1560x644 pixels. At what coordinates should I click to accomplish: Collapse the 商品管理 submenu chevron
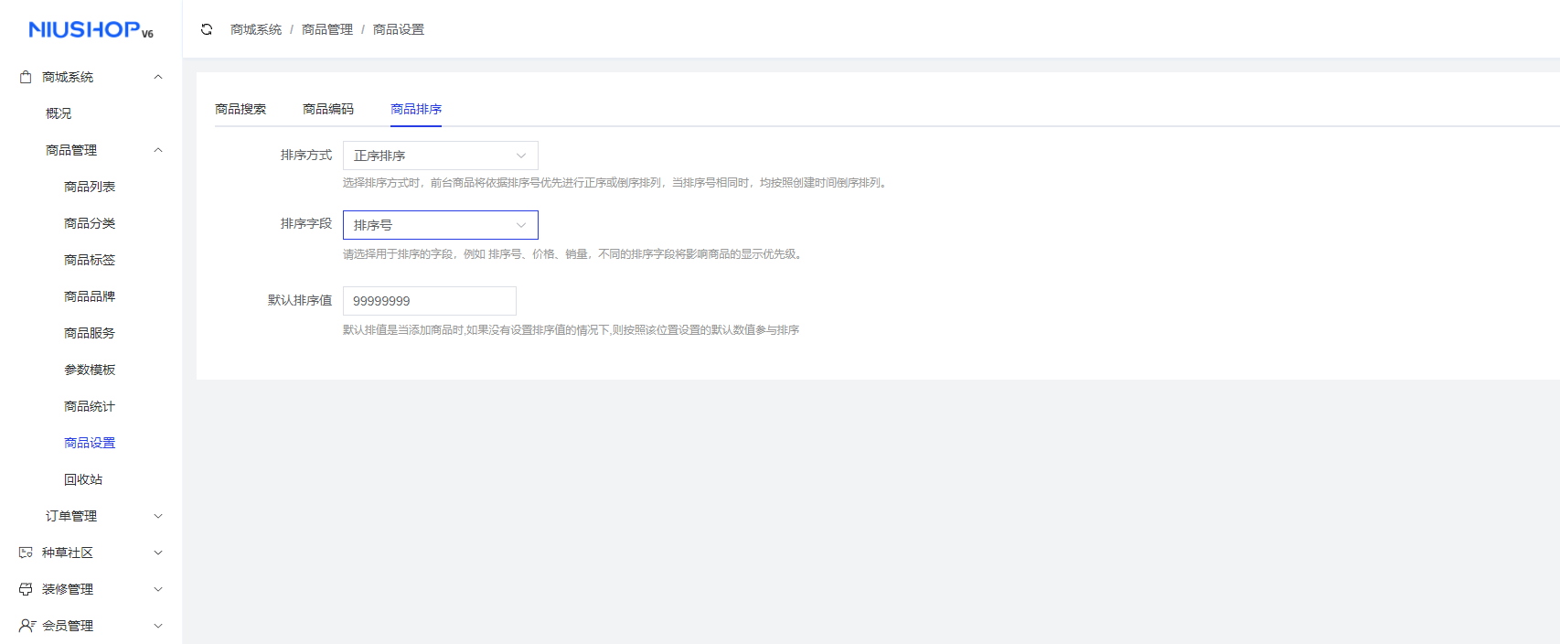coord(158,150)
